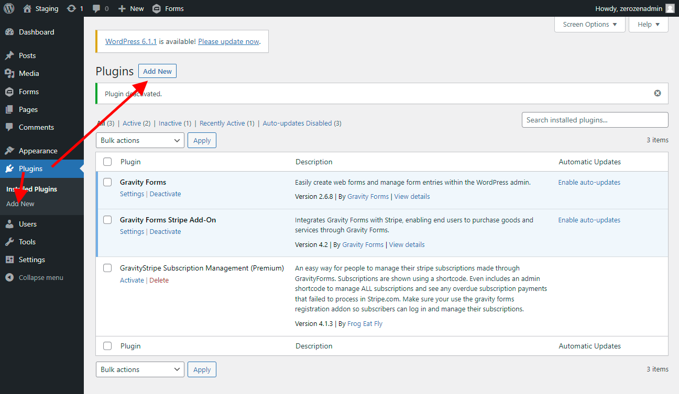This screenshot has height=394, width=679.
Task: Delete the GravityStripe Subscription Management plugin
Action: (159, 280)
